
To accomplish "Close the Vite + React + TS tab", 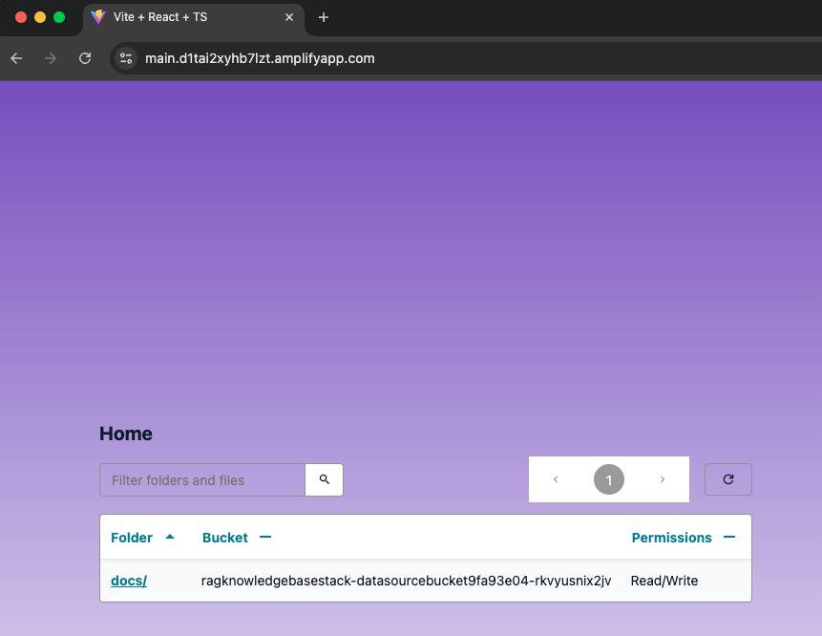I will (289, 17).
